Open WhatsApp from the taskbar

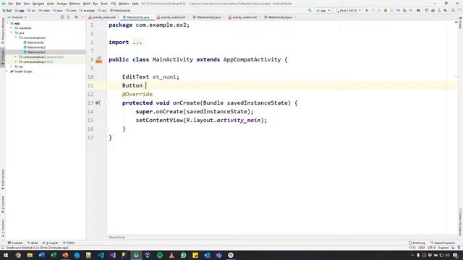click(183, 255)
